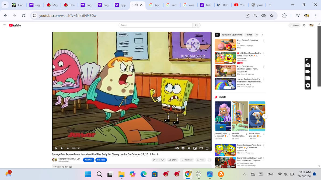Like the video with the thumbs up
The image size is (321, 180).
(x=155, y=160)
